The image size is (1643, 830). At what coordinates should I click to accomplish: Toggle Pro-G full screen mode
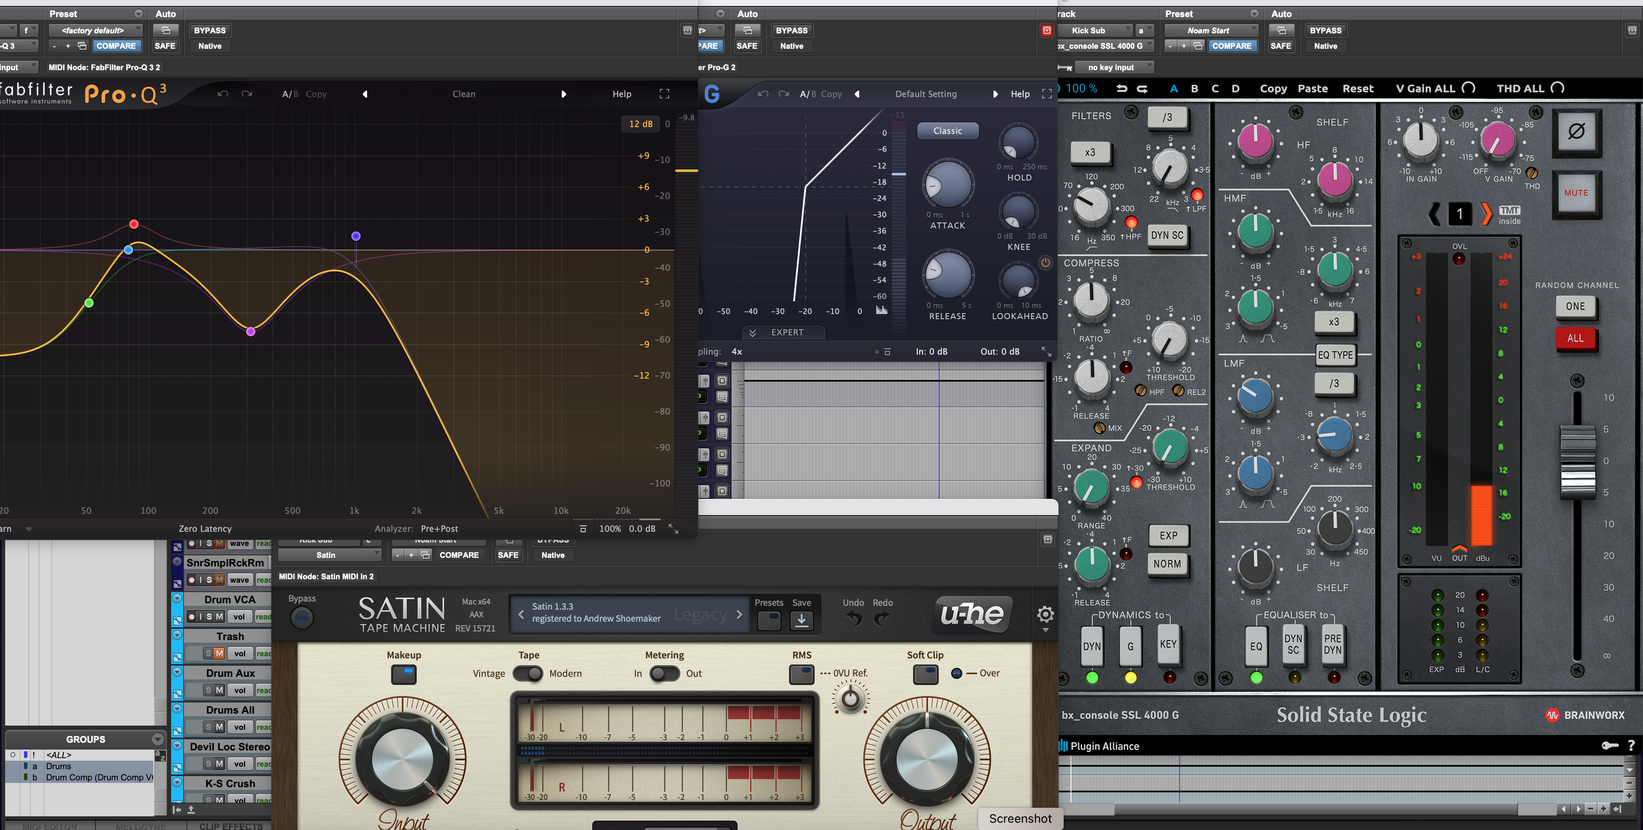(x=1047, y=94)
